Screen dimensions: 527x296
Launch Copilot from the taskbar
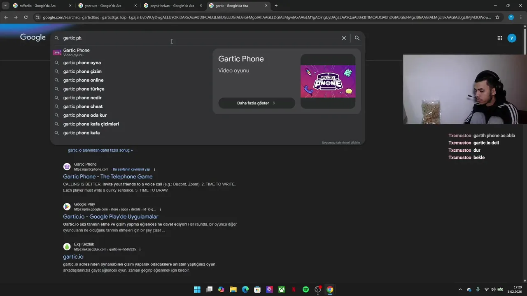[x=221, y=289]
